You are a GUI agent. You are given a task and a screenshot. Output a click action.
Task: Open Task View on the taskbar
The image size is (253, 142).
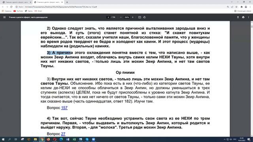tap(16, 139)
